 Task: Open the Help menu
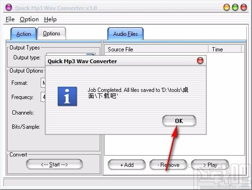(50, 19)
